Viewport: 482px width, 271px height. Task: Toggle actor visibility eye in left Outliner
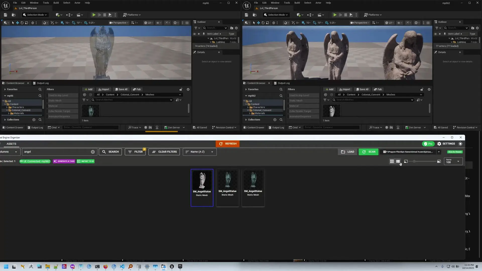(x=194, y=34)
